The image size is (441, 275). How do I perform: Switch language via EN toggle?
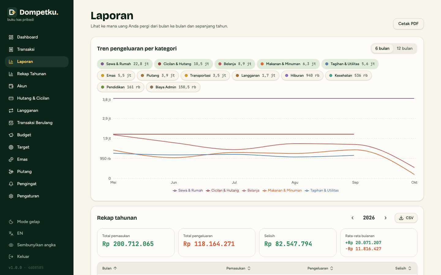click(x=37, y=233)
